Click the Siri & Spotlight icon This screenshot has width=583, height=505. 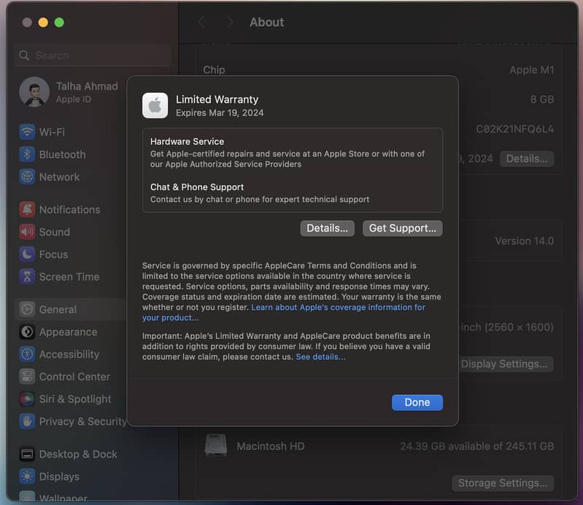[27, 399]
